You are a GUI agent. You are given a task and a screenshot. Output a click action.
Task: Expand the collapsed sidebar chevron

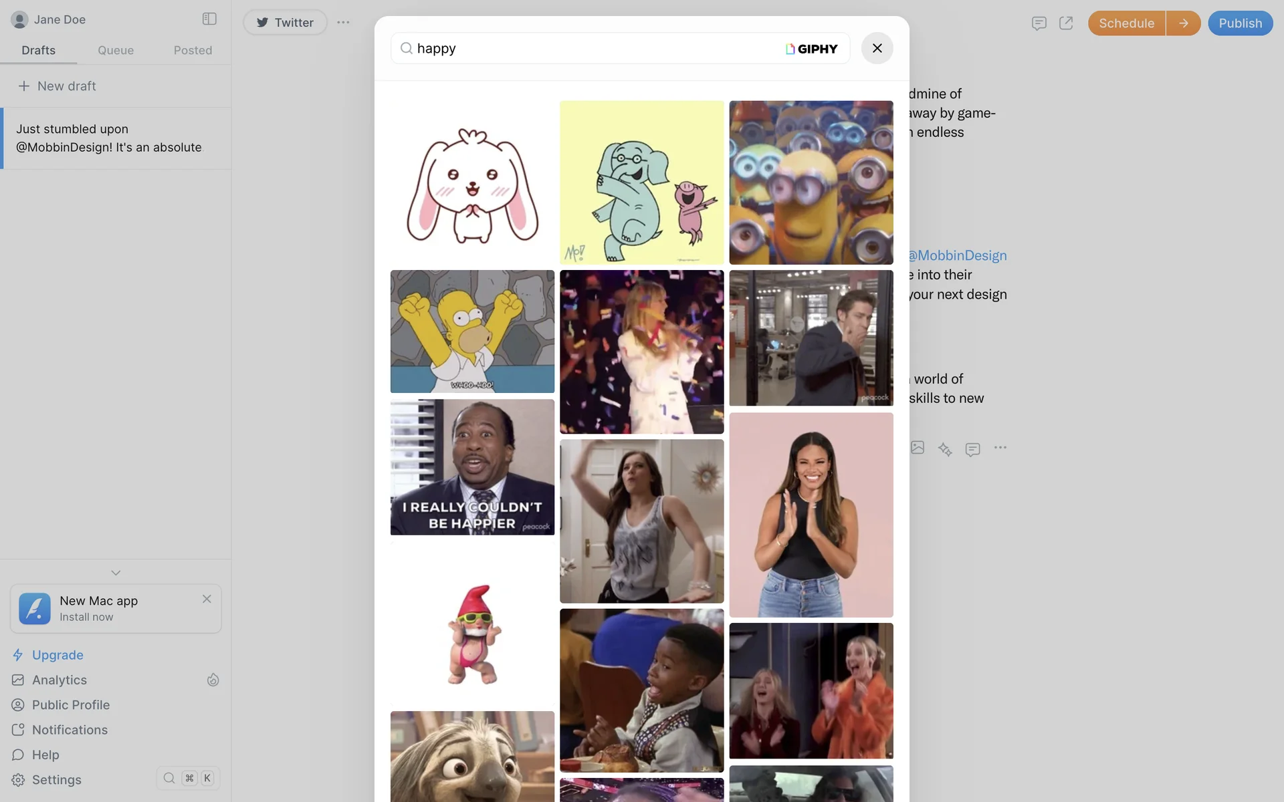click(x=116, y=573)
